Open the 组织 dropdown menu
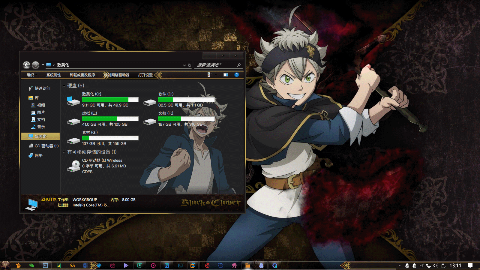This screenshot has height=270, width=480. tap(31, 75)
